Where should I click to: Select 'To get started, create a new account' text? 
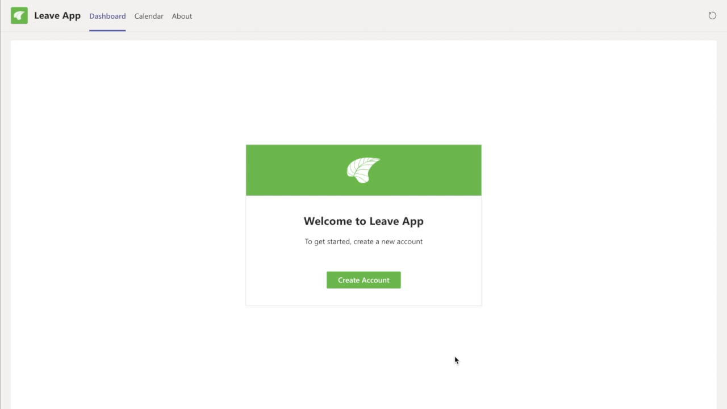363,241
